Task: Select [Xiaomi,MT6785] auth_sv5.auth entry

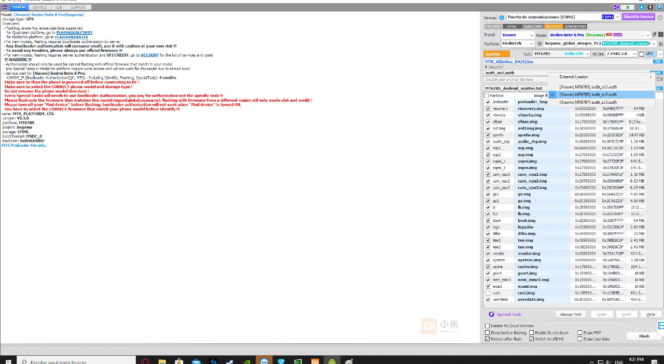Action: click(x=601, y=94)
